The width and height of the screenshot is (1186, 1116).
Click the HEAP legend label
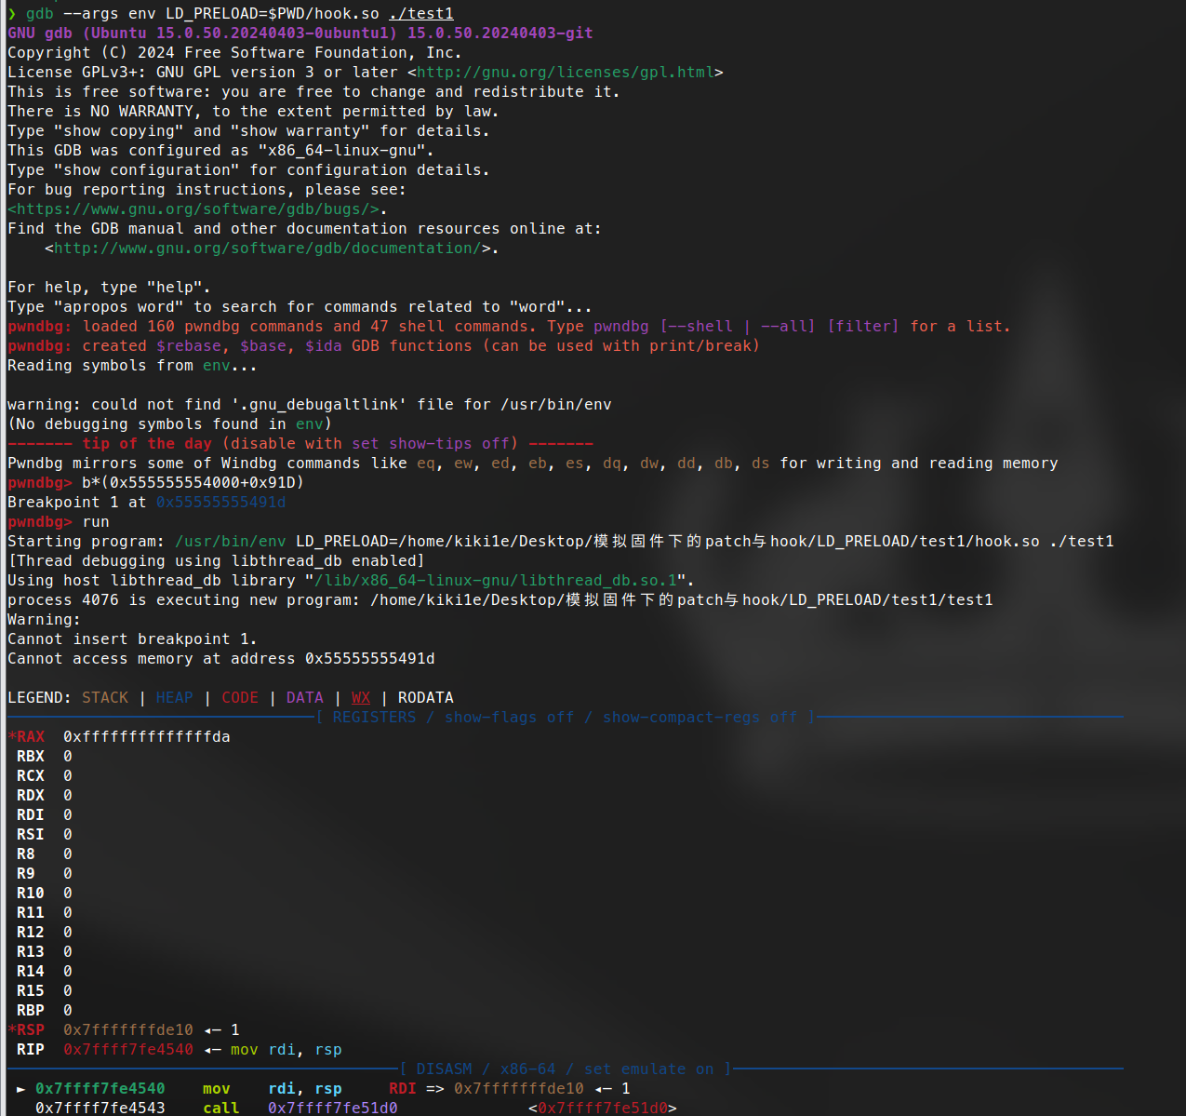point(174,698)
